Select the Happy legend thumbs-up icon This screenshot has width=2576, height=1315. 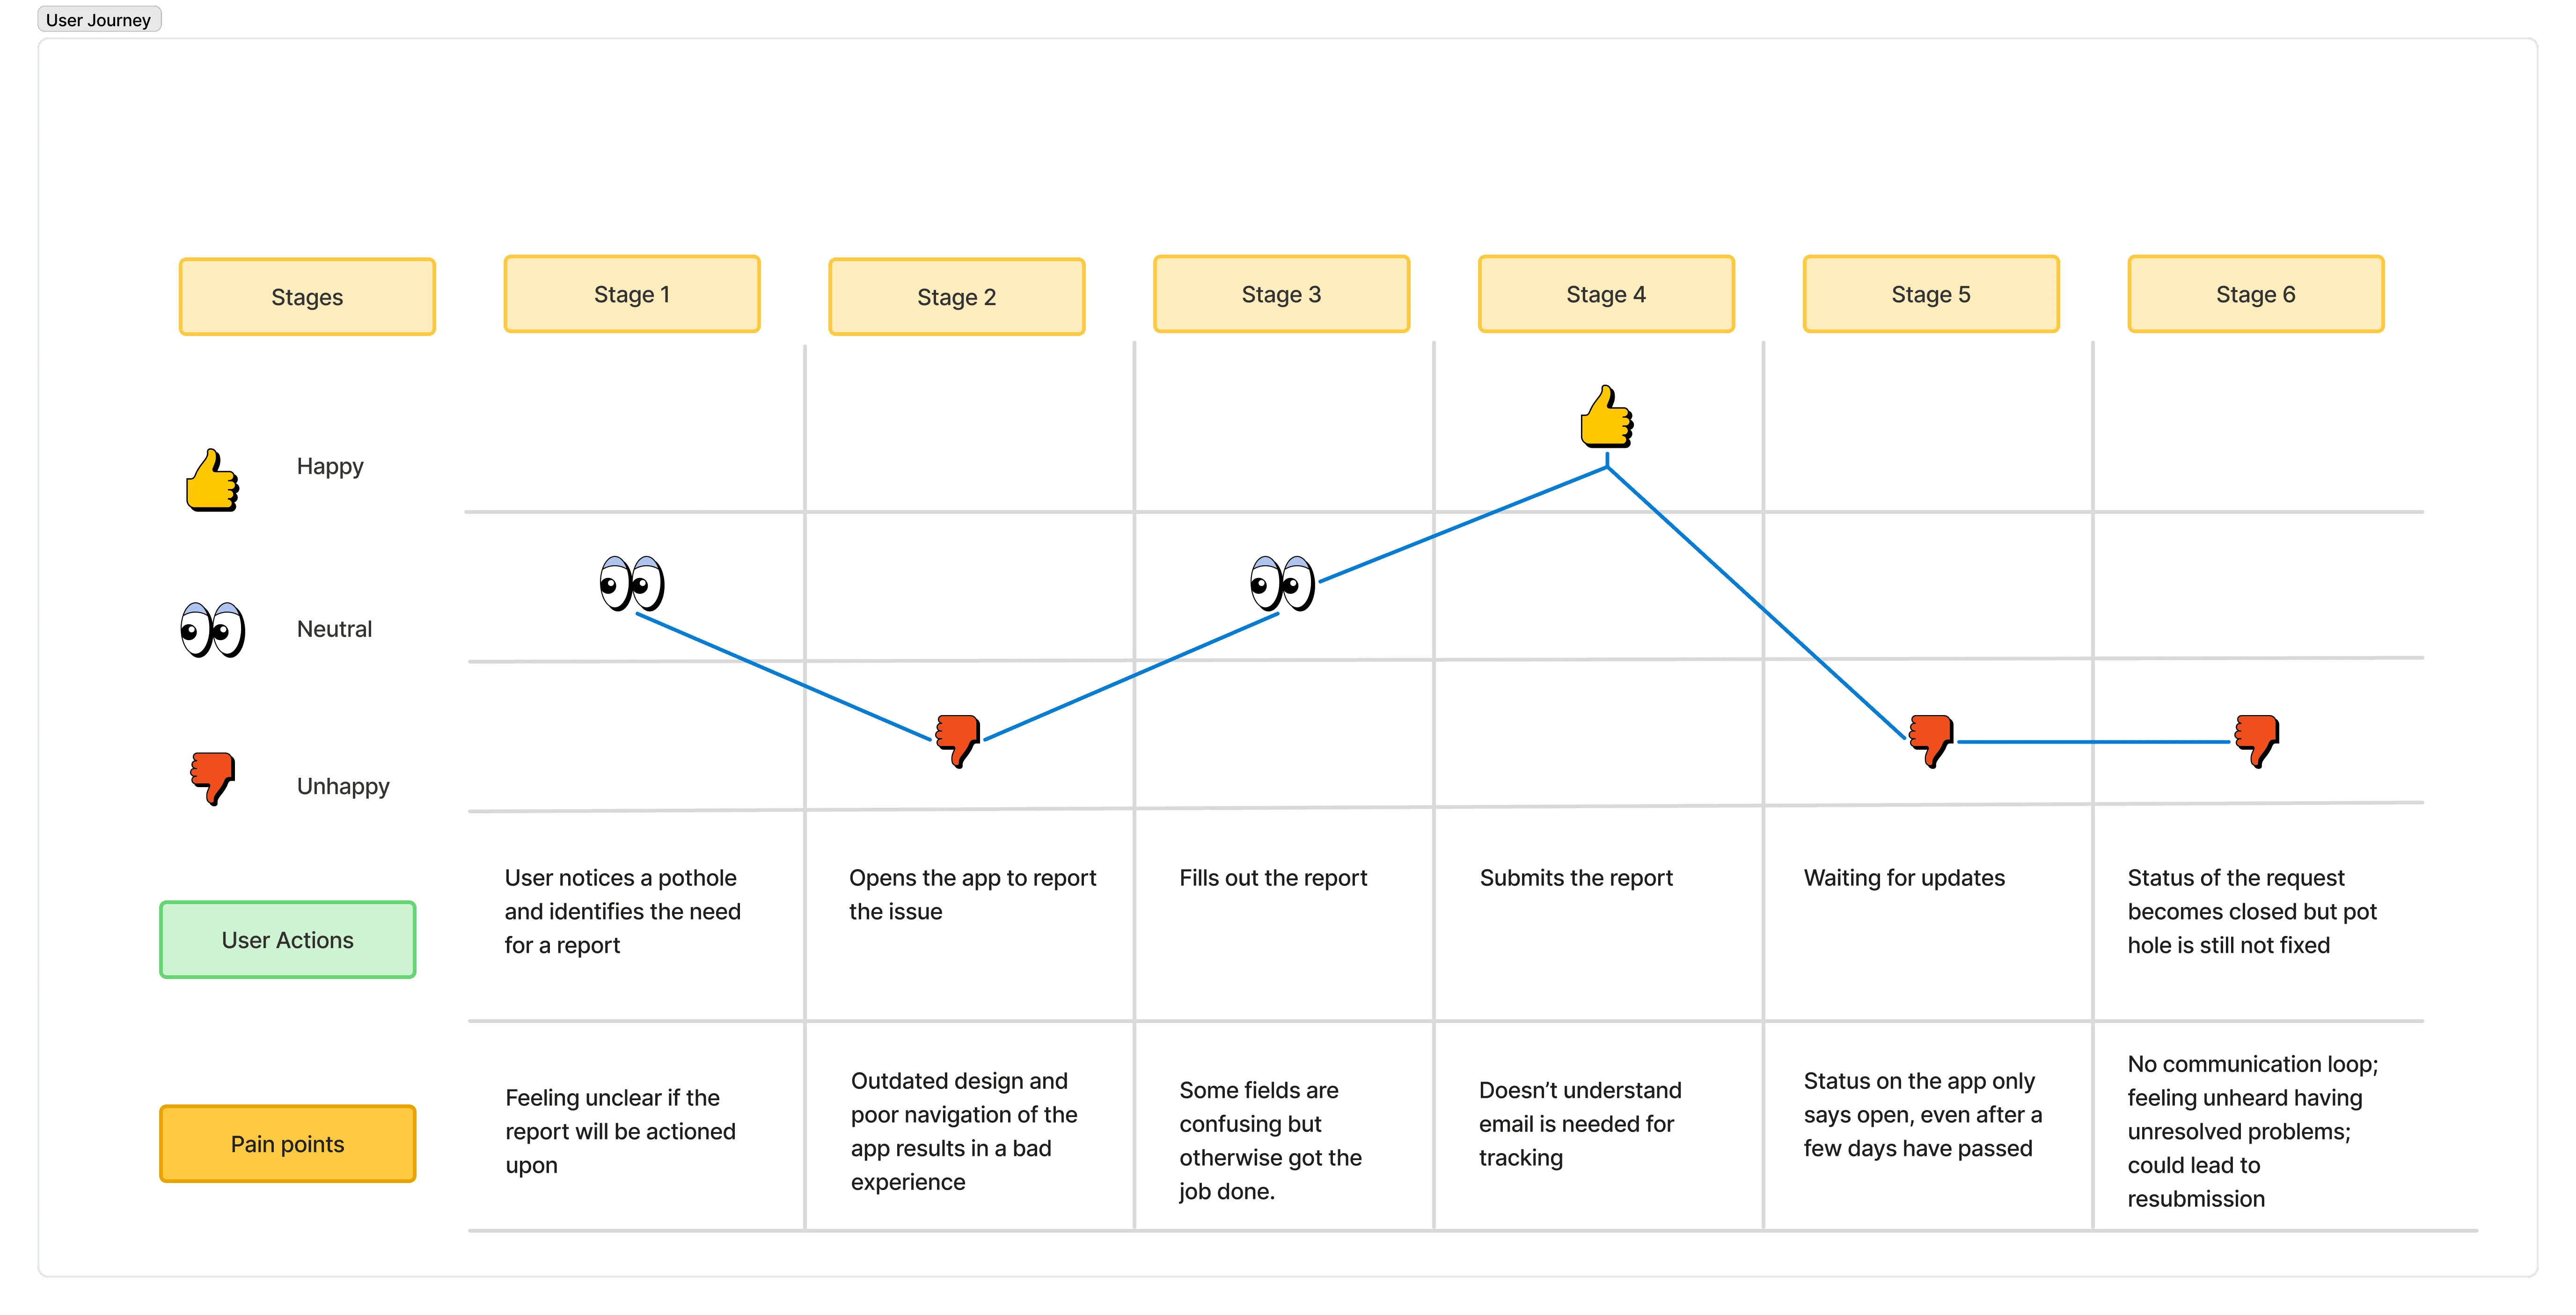pyautogui.click(x=212, y=481)
